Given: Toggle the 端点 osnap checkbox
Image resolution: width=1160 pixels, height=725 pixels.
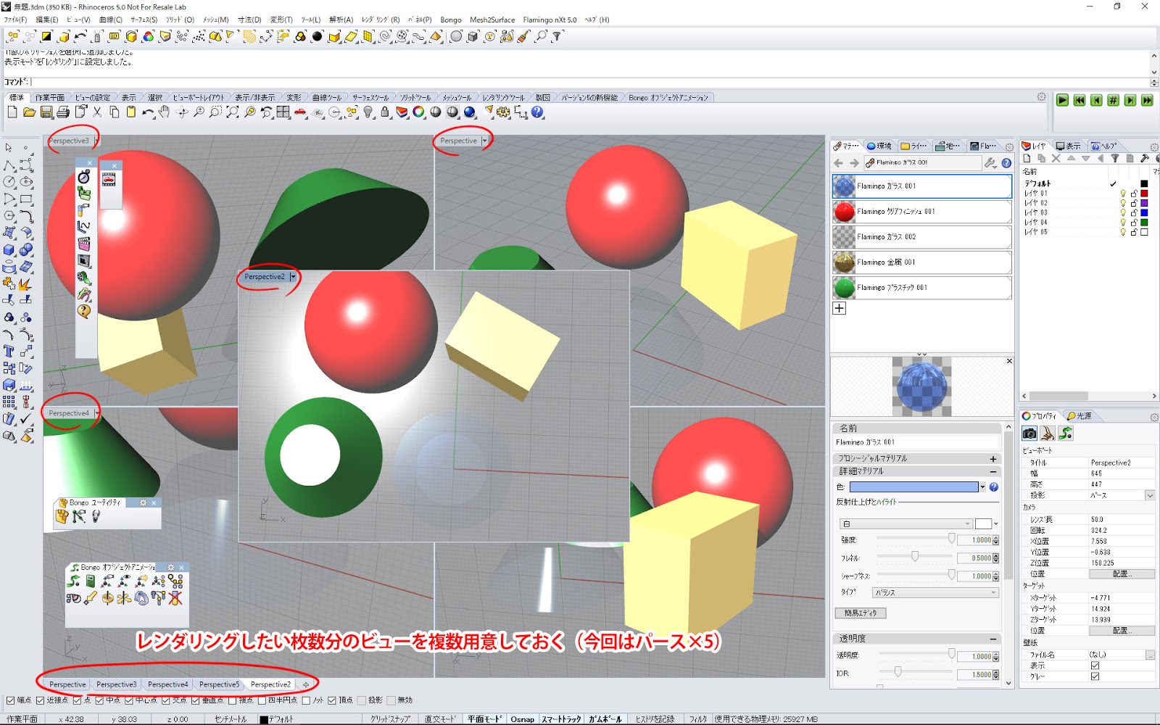Looking at the screenshot, I should pos(10,700).
